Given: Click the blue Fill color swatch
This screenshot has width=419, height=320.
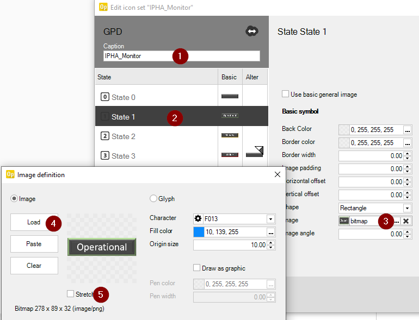Looking at the screenshot, I should pyautogui.click(x=199, y=231).
